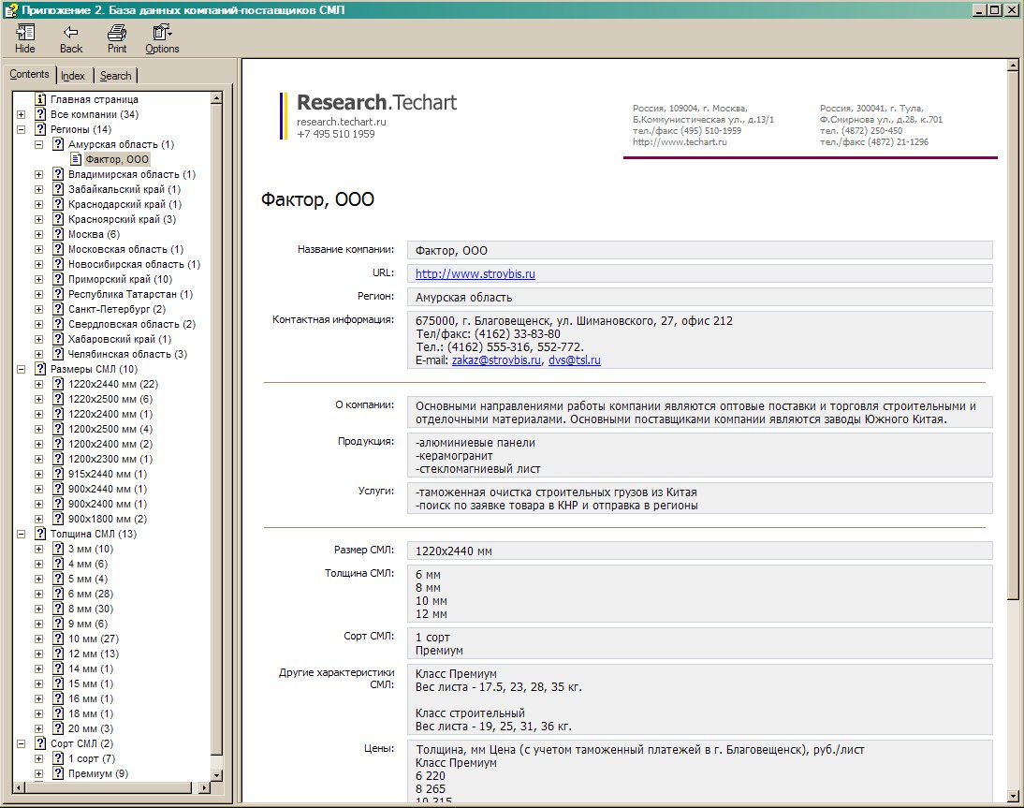Screen dimensions: 1024x808
Task: Select 16 мм (1) tree item
Action: tap(91, 698)
